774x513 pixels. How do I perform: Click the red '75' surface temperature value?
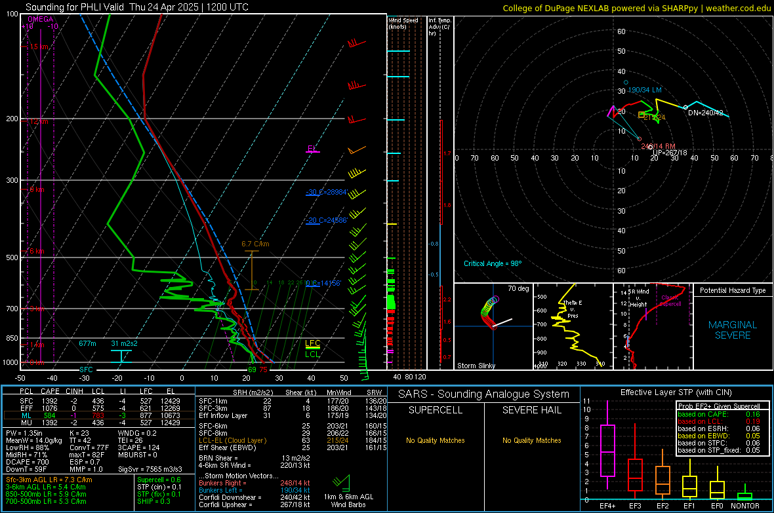tap(264, 370)
